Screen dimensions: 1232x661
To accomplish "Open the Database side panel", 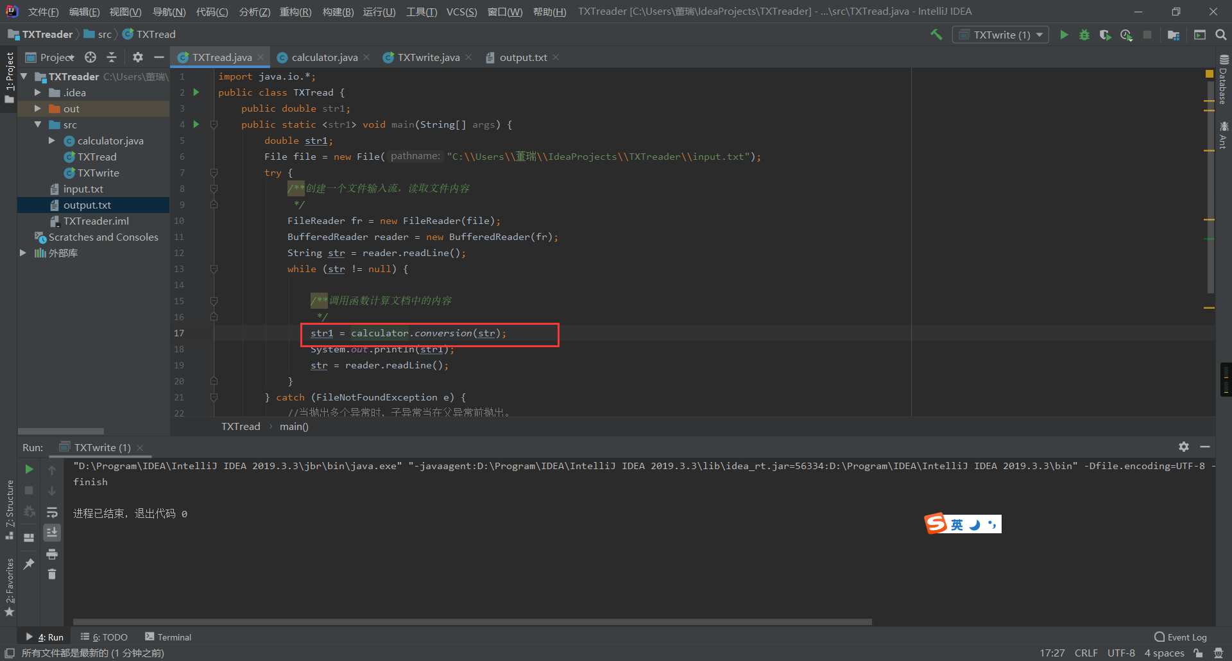I will tap(1224, 80).
